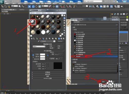This screenshot has height=94, width=129.
Task: Toggle Angle Snap icon
Action: [64, 6]
